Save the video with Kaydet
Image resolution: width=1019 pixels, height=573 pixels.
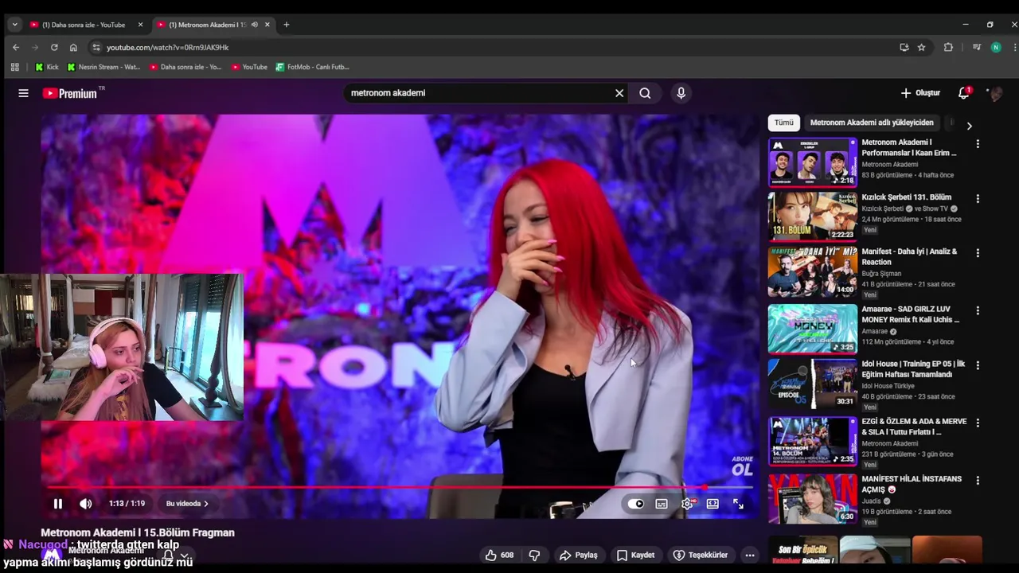pyautogui.click(x=636, y=555)
